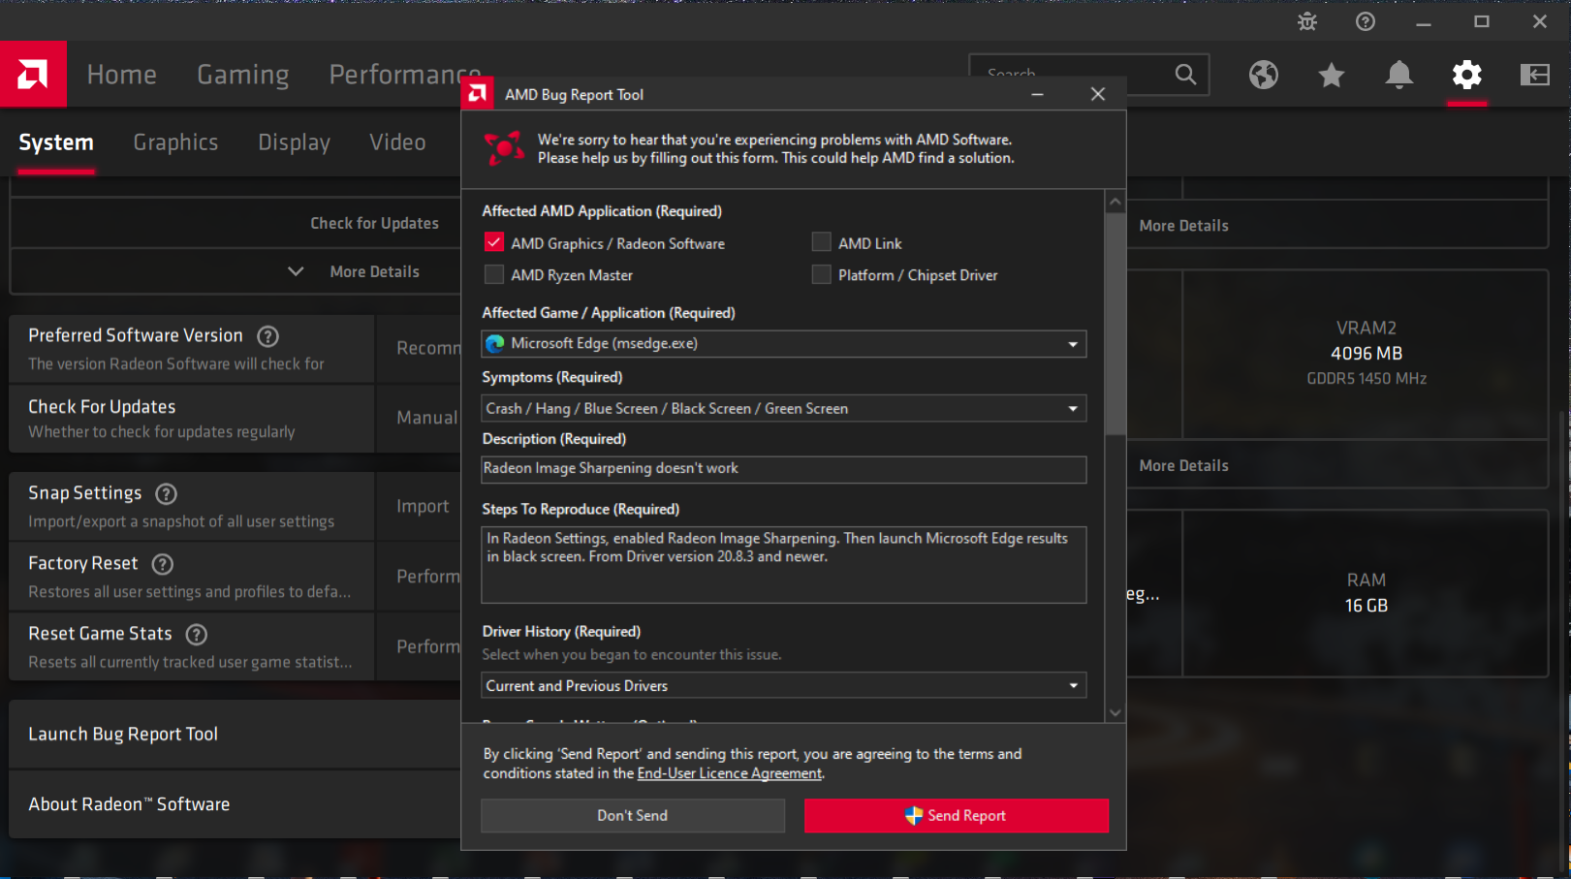Open the Symptoms dropdown
Screen dimensions: 1571x879
point(784,408)
